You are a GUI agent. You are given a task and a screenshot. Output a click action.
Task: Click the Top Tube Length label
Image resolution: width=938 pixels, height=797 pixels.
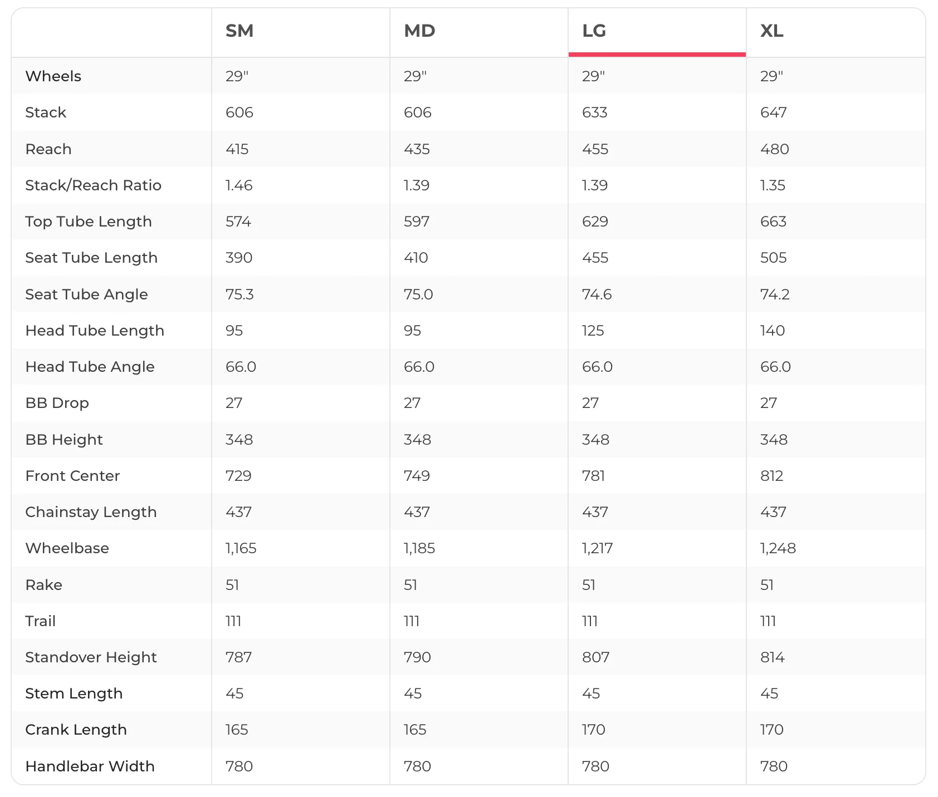[89, 222]
